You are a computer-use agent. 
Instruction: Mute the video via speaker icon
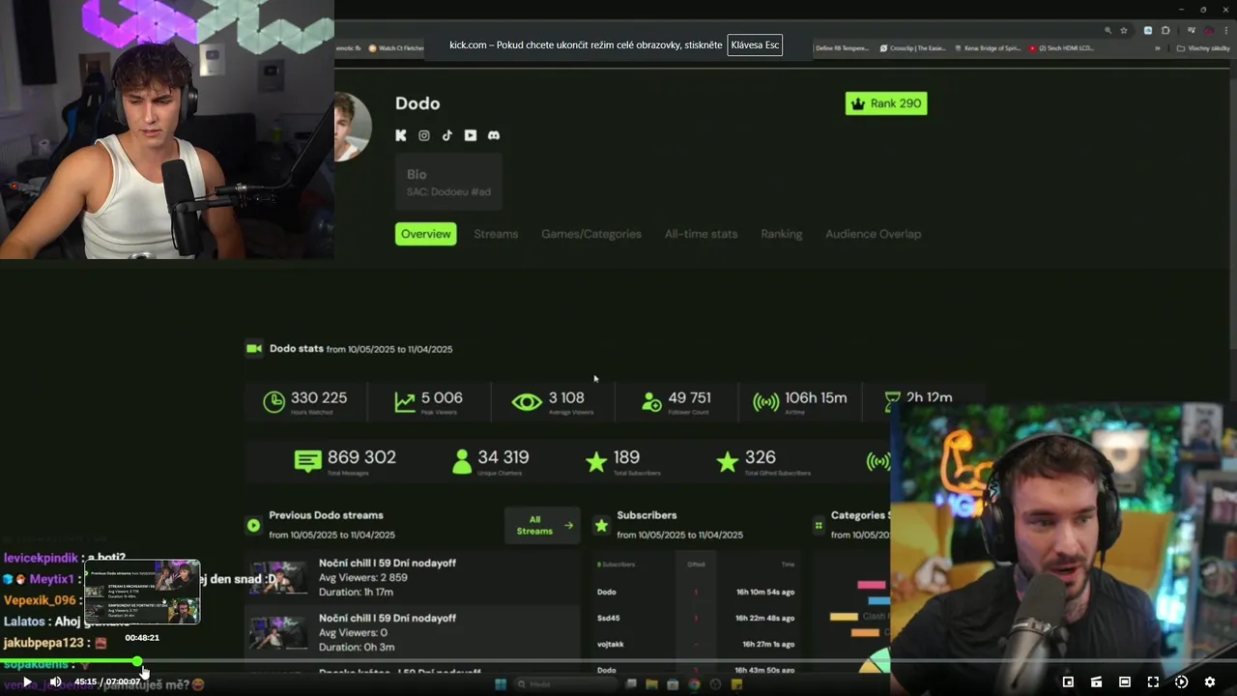pos(56,681)
